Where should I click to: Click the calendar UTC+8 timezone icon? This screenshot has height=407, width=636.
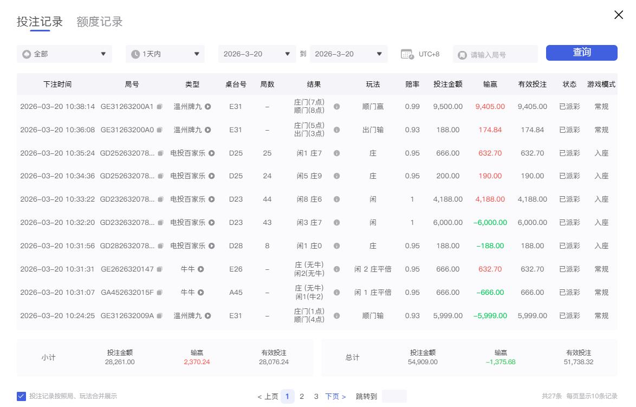pyautogui.click(x=407, y=54)
